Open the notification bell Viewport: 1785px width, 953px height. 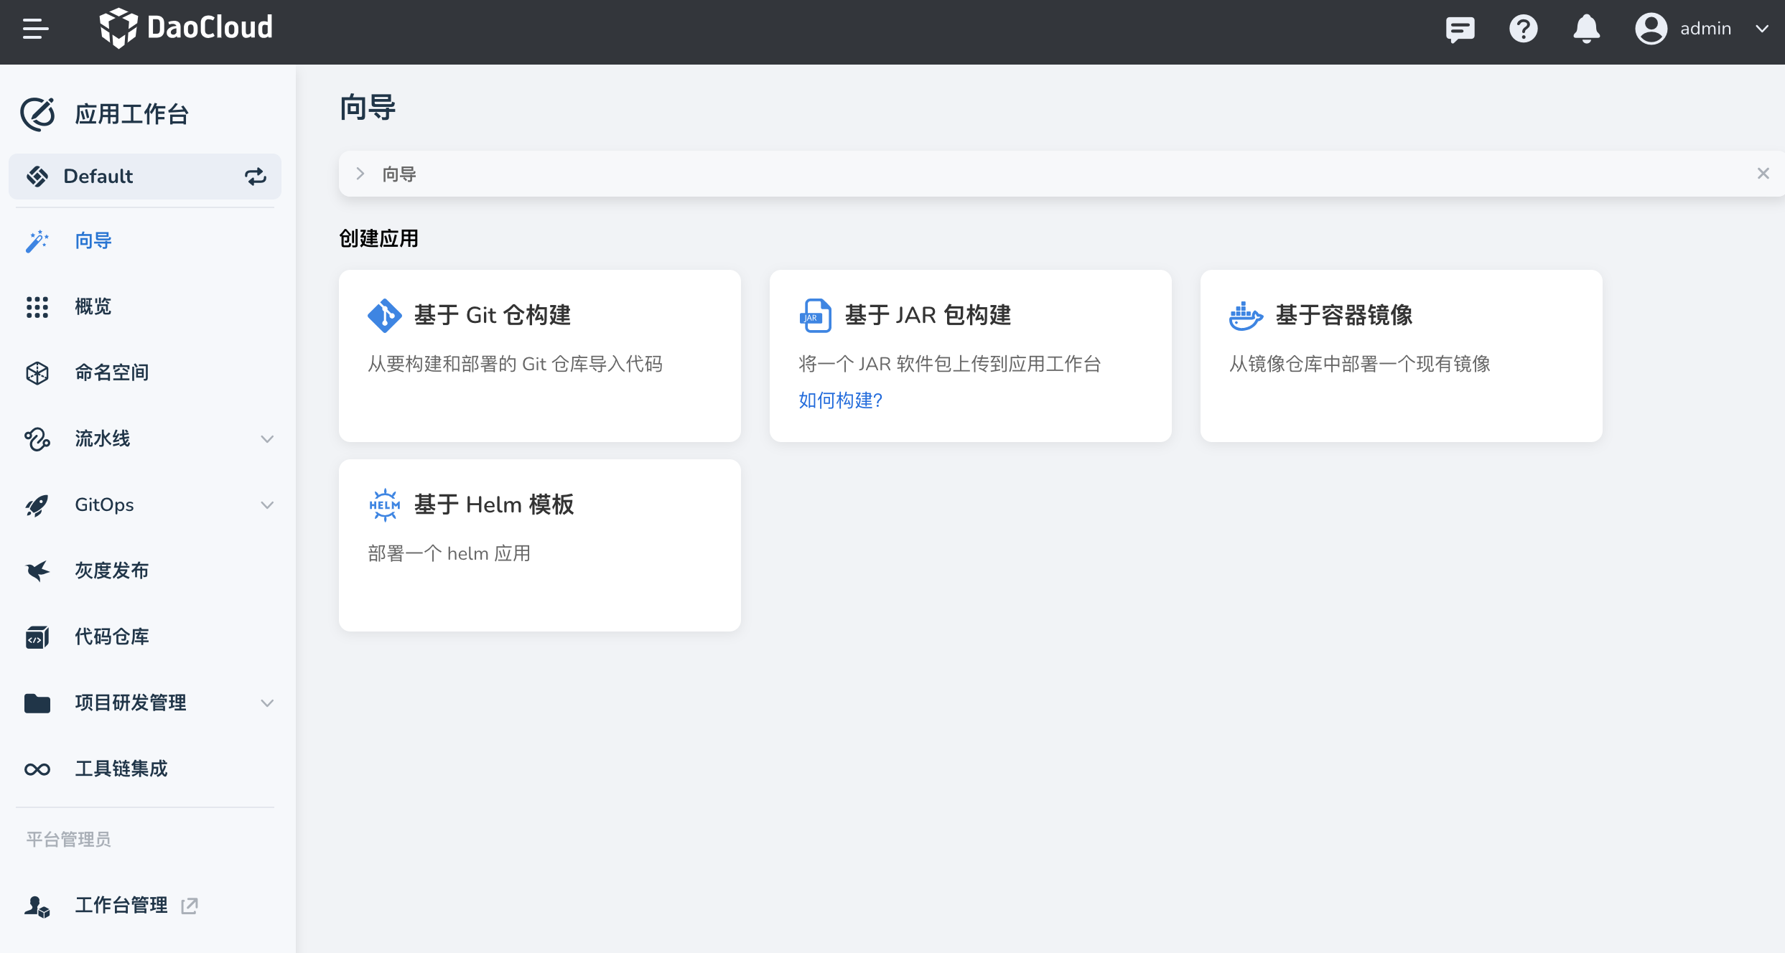click(1586, 29)
